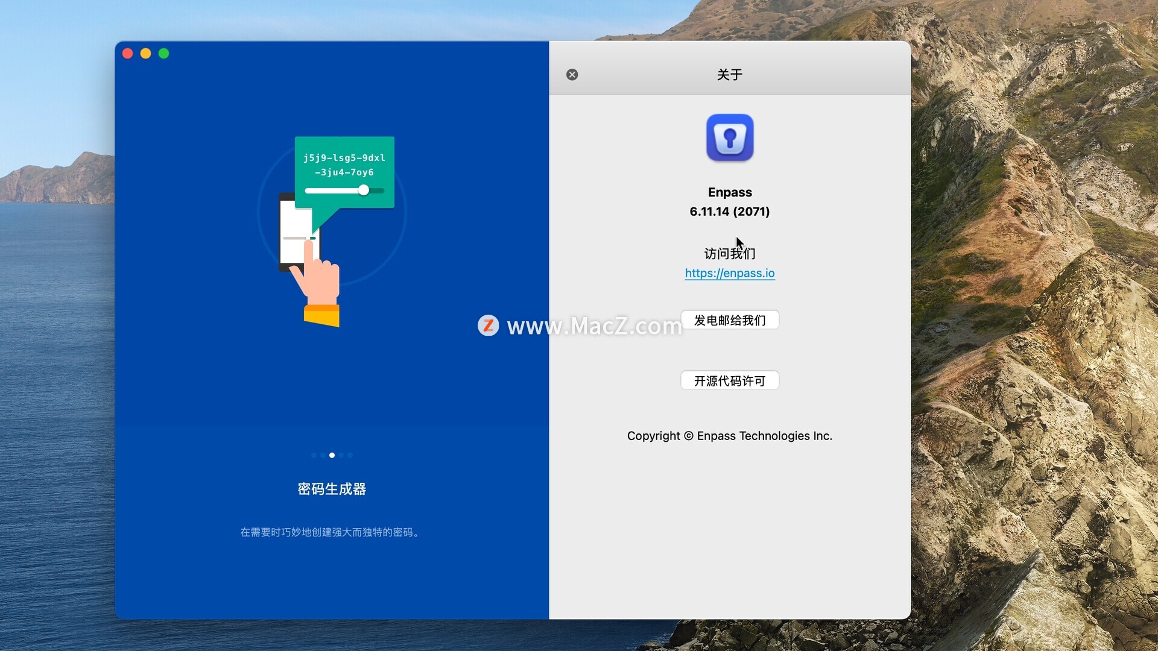The width and height of the screenshot is (1158, 651).
Task: Select the second onboarding page dot
Action: coord(323,455)
